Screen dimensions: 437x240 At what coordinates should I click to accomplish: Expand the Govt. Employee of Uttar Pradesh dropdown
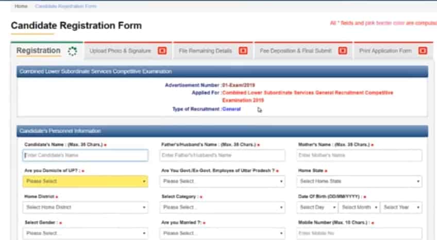(222, 181)
